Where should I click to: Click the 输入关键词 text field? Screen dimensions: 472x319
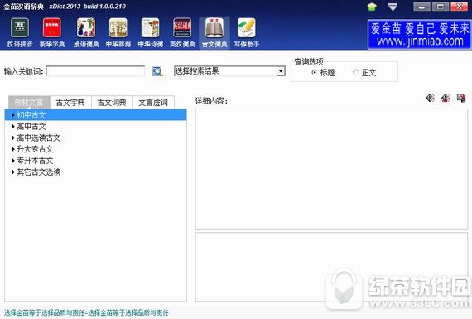pos(95,71)
